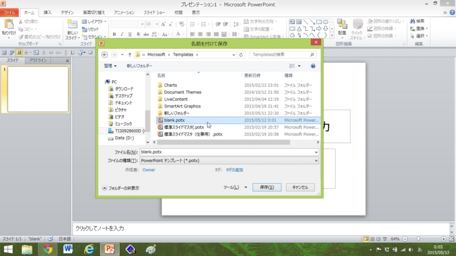Click the zoom in plus button
Viewport: 456px width, 256px height.
(443, 239)
